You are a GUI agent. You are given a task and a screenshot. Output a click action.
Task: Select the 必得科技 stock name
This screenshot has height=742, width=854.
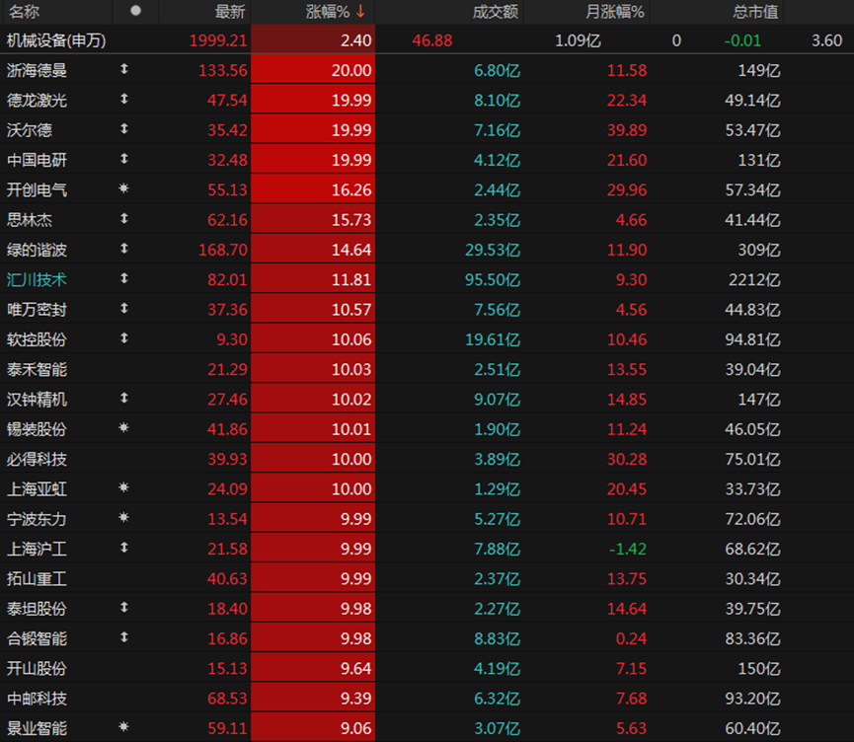point(37,460)
